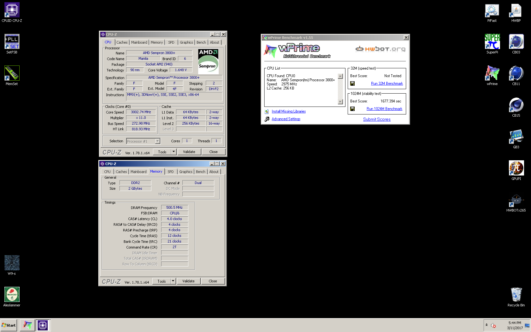
Task: Open MemSet desktop shortcut
Action: [x=12, y=76]
